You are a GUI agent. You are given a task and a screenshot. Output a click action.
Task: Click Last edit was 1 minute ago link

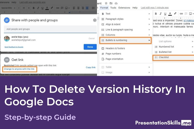click(155, 8)
